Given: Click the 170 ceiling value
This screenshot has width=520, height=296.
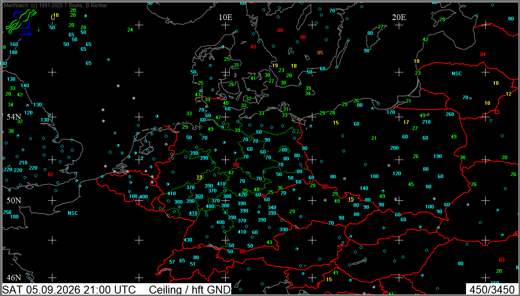Looking at the screenshot, I should [x=391, y=112].
